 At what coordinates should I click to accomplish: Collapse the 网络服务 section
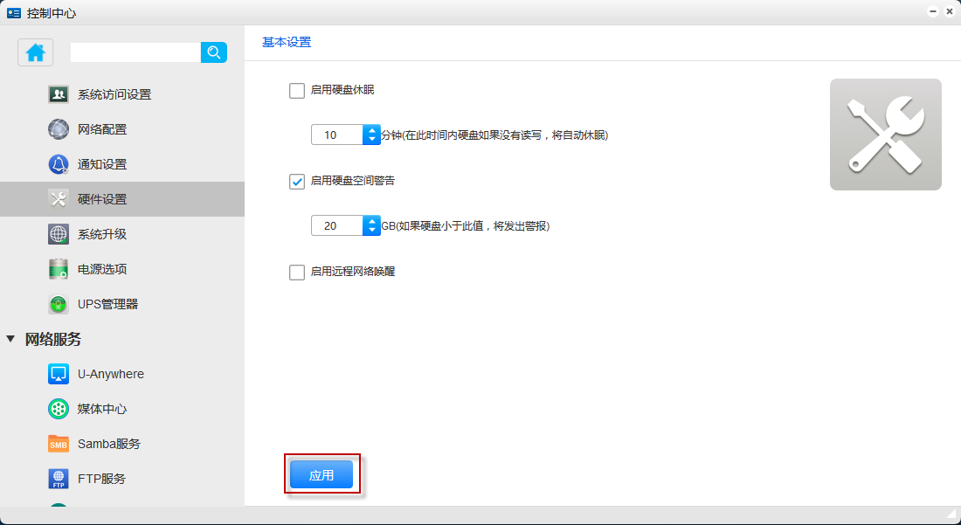pyautogui.click(x=10, y=339)
